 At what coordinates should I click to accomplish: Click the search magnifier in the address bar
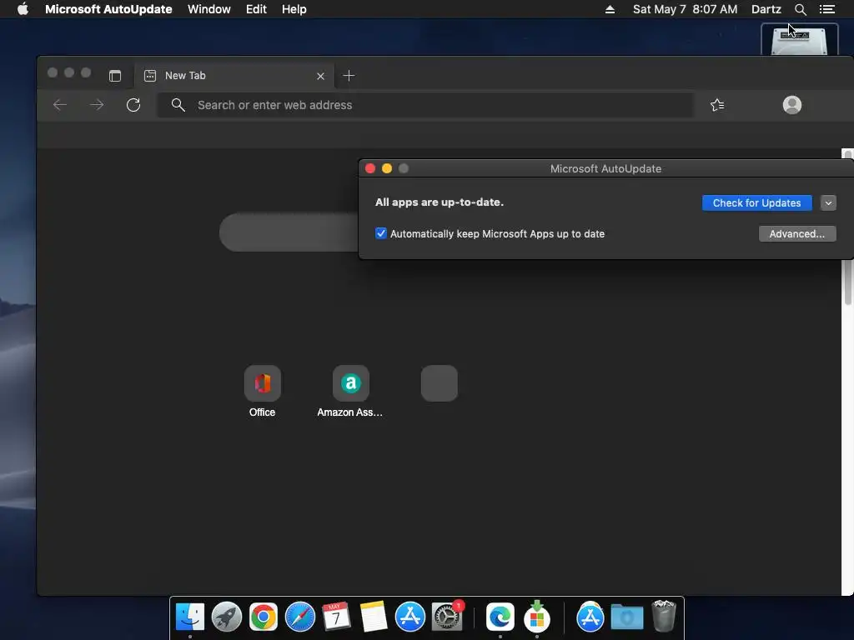tap(178, 104)
